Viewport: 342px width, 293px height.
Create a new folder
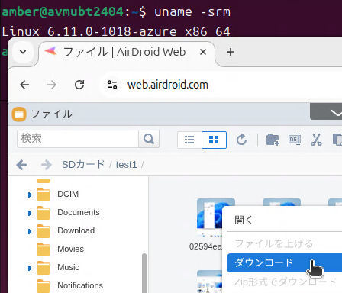click(273, 140)
